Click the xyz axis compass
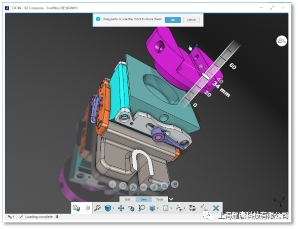The height and width of the screenshot is (229, 298). coord(280,202)
